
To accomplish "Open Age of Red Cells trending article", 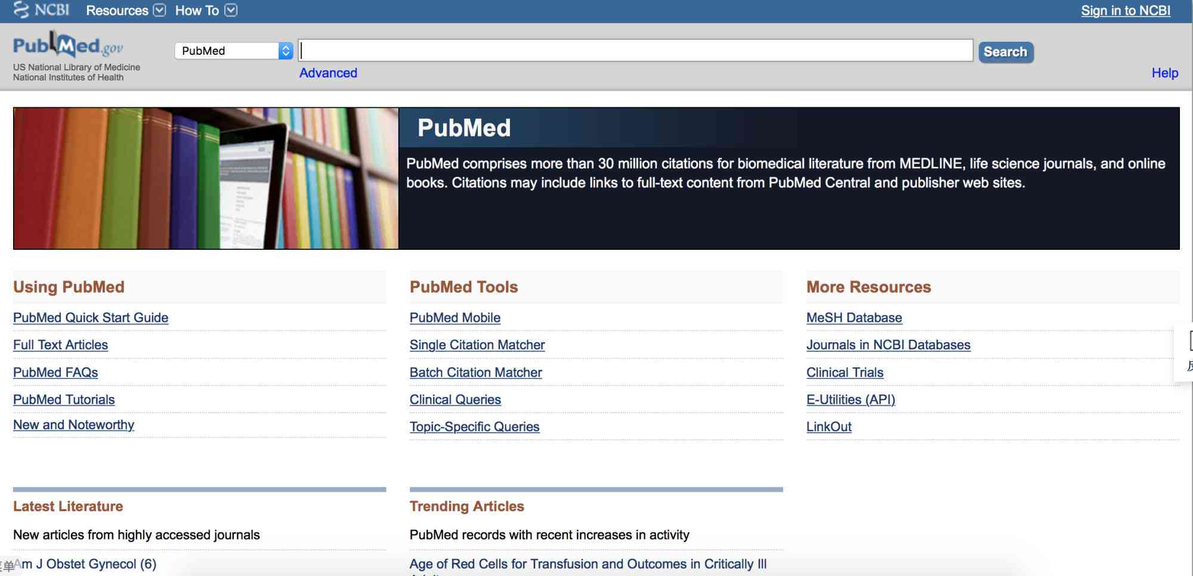I will 588,564.
